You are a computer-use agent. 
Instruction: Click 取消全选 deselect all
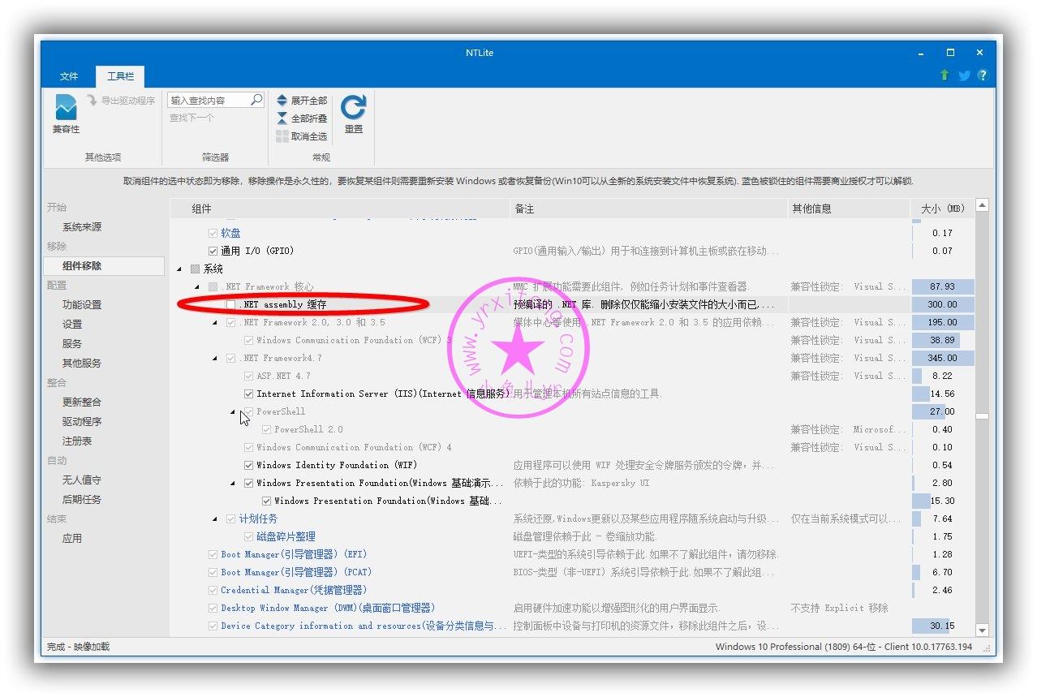coord(302,136)
